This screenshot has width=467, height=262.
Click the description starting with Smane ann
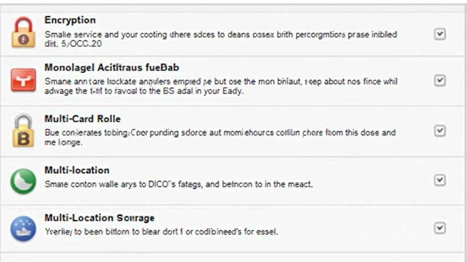click(x=221, y=86)
